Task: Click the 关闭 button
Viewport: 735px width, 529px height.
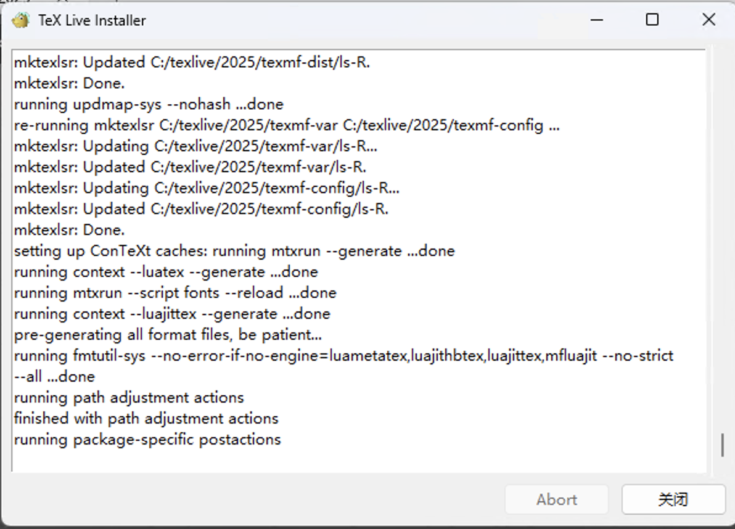Action: point(673,499)
